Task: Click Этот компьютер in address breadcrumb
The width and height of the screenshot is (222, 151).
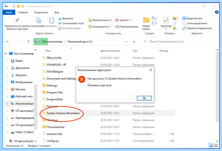Action: 52,42
